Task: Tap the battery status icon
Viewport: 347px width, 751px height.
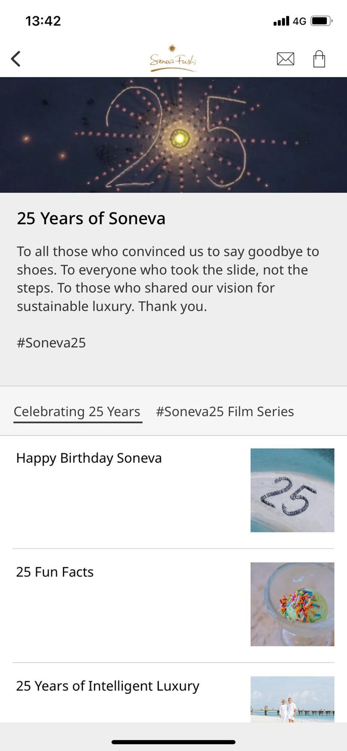Action: tap(321, 21)
